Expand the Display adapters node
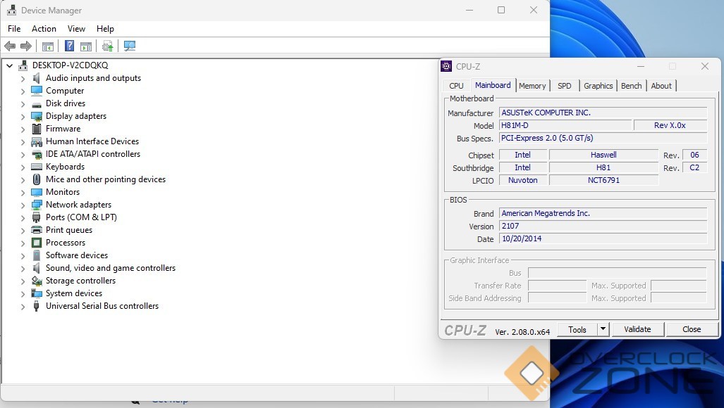 click(x=23, y=117)
